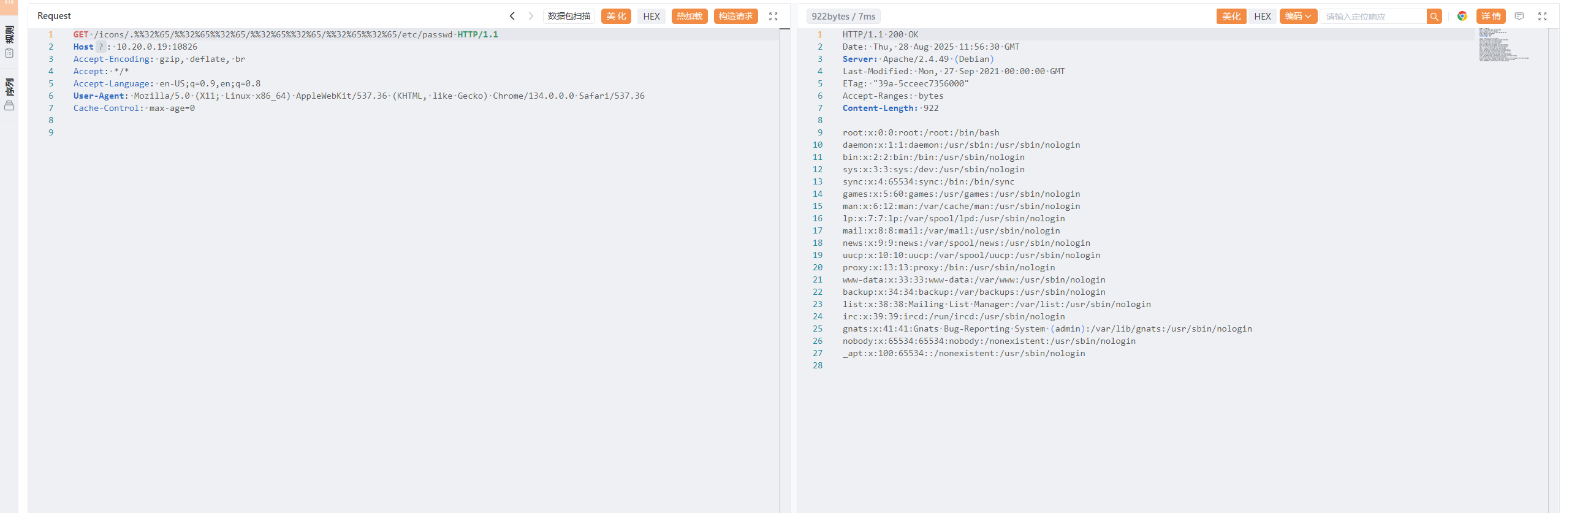Click the Accept-Ranges: bytes line
This screenshot has width=1569, height=513.
tap(893, 96)
